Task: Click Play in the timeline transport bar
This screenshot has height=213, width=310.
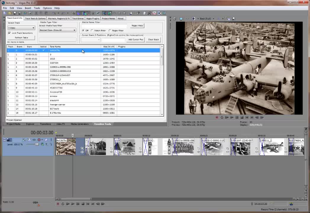Action: [73, 204]
